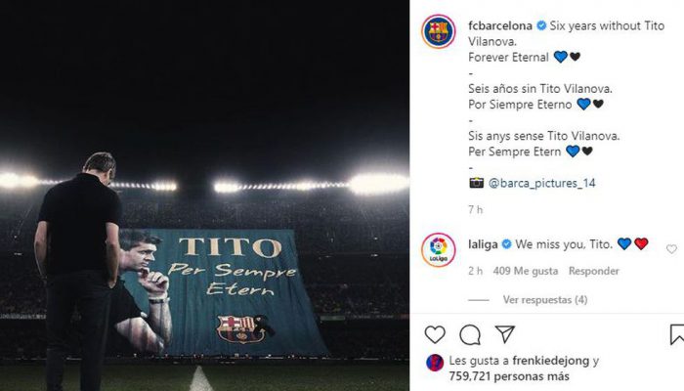Screen dimensions: 684x391
Task: Share the post via paper plane icon
Action: click(505, 334)
